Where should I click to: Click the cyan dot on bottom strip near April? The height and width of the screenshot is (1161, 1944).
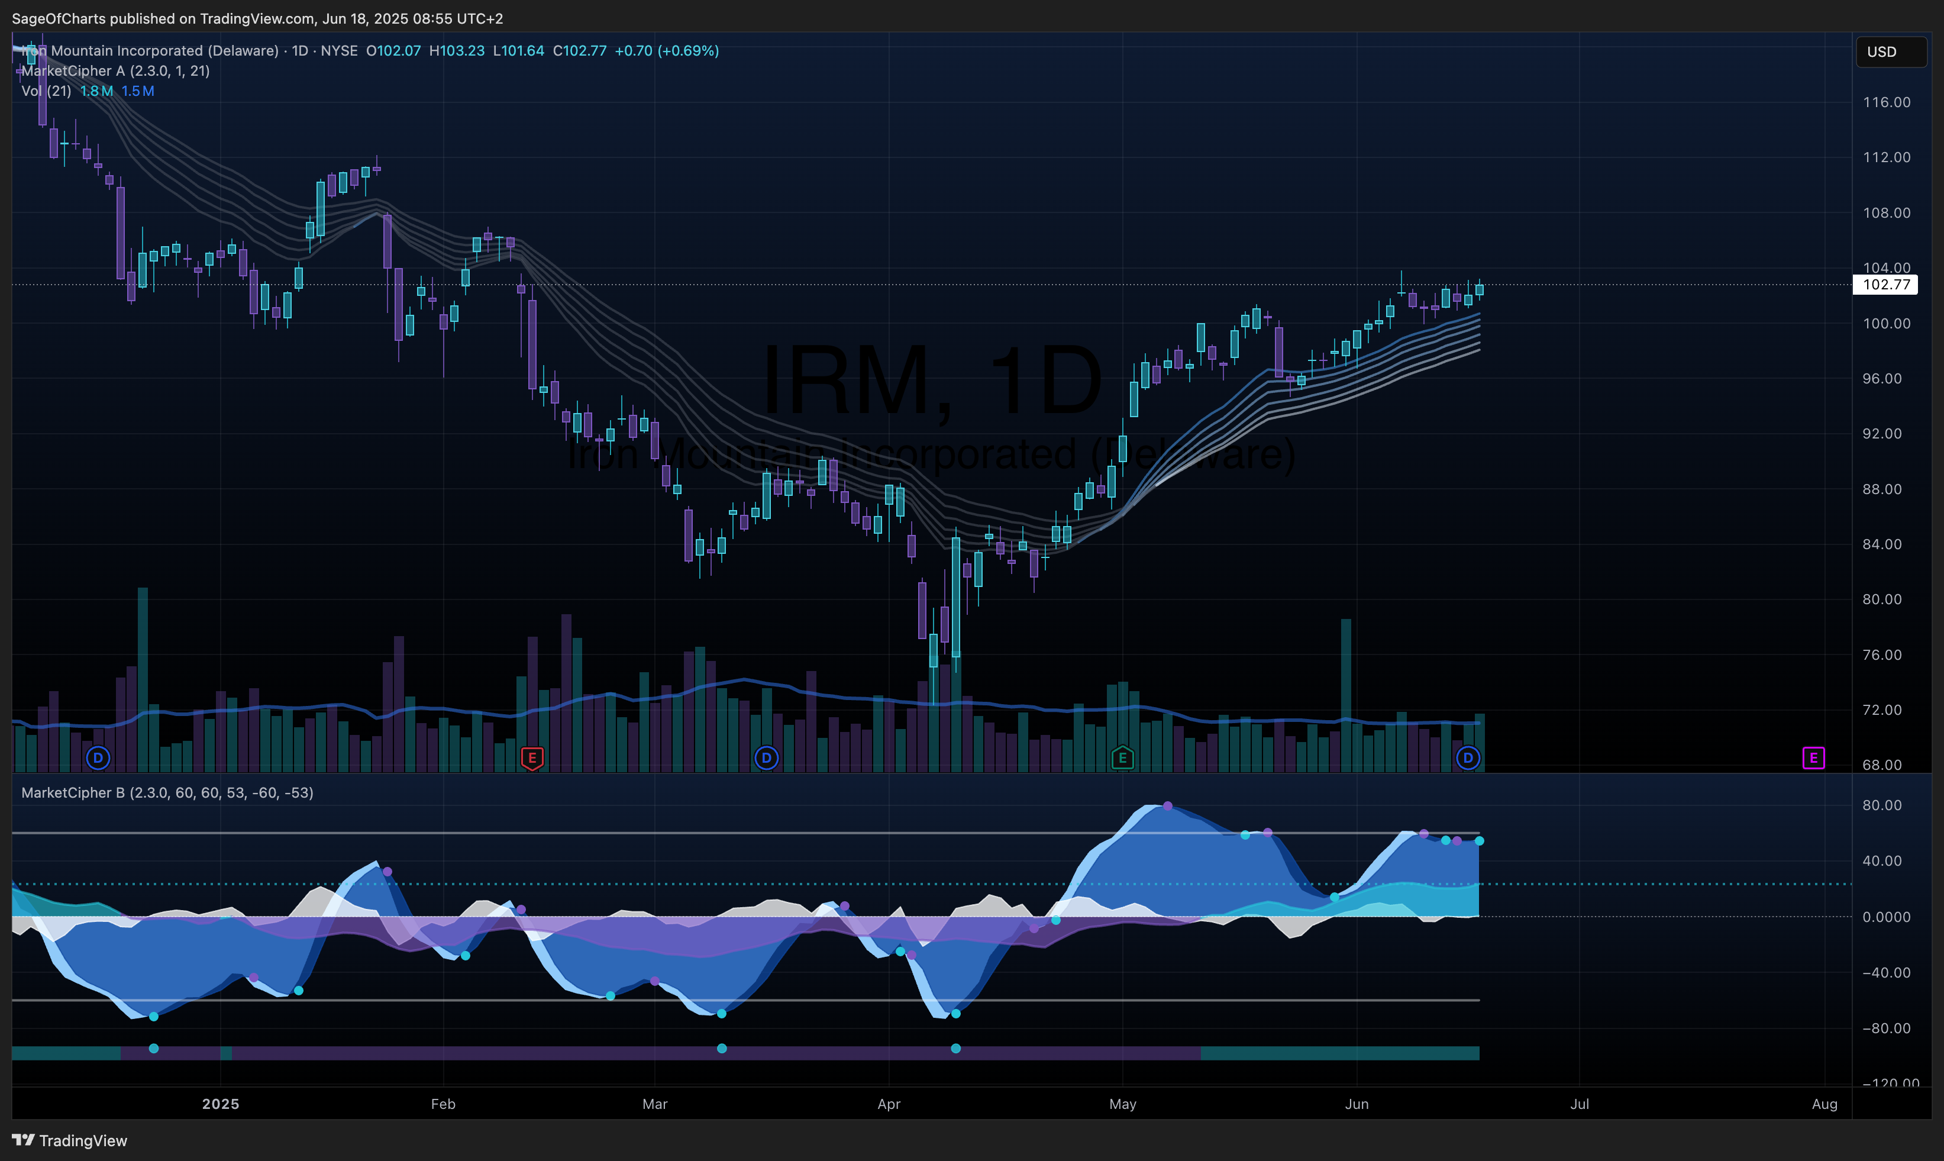pyautogui.click(x=955, y=1049)
